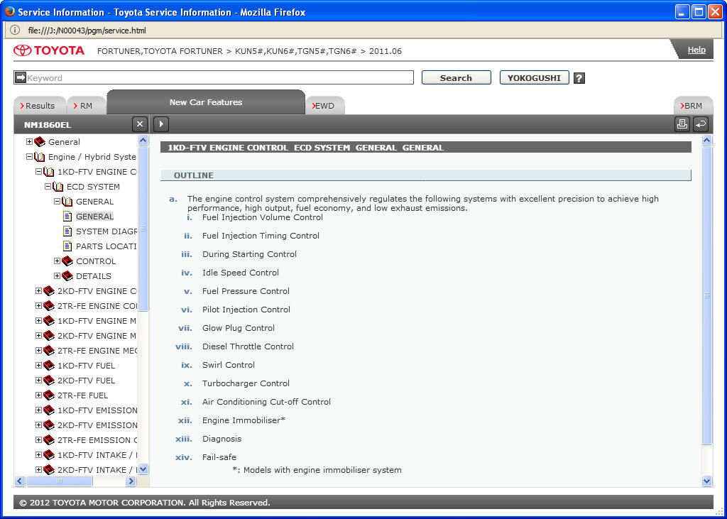Open the EWD tab

(325, 106)
